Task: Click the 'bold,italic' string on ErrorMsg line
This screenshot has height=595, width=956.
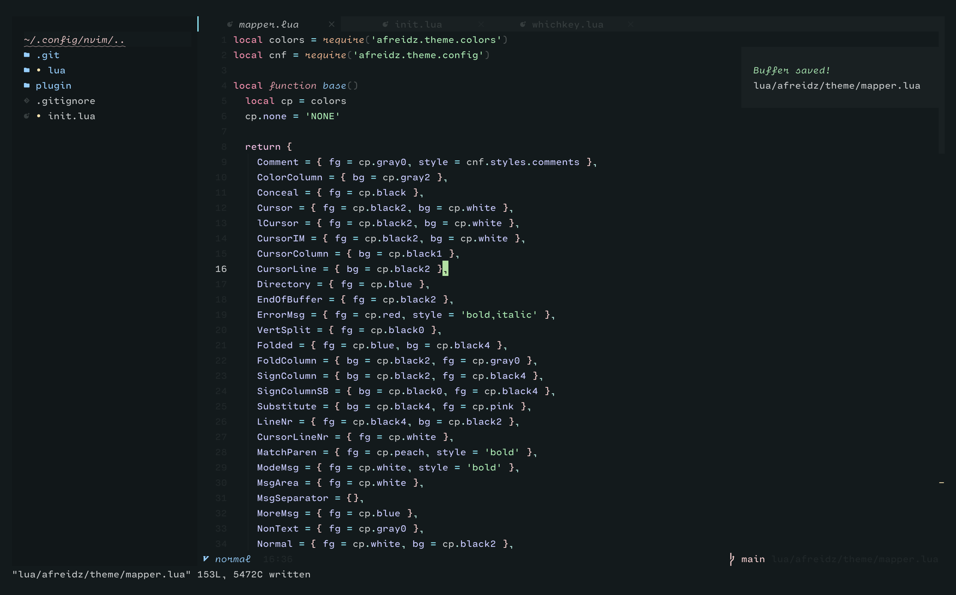Action: pos(499,315)
